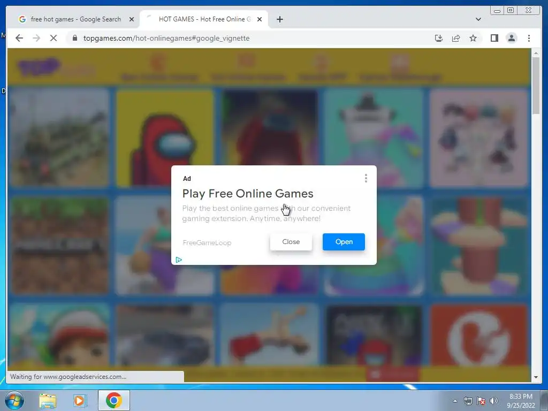548x411 pixels.
Task: Launch Windows Media Player from taskbar
Action: (x=80, y=400)
